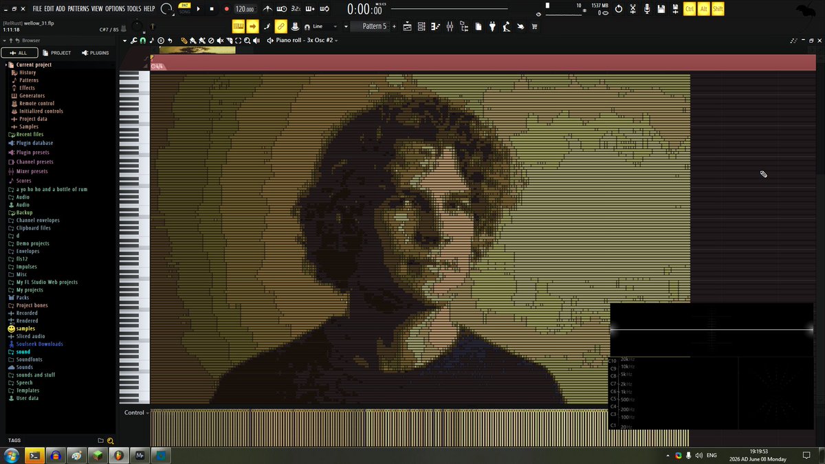Select the PROJECT browser tab

point(56,53)
